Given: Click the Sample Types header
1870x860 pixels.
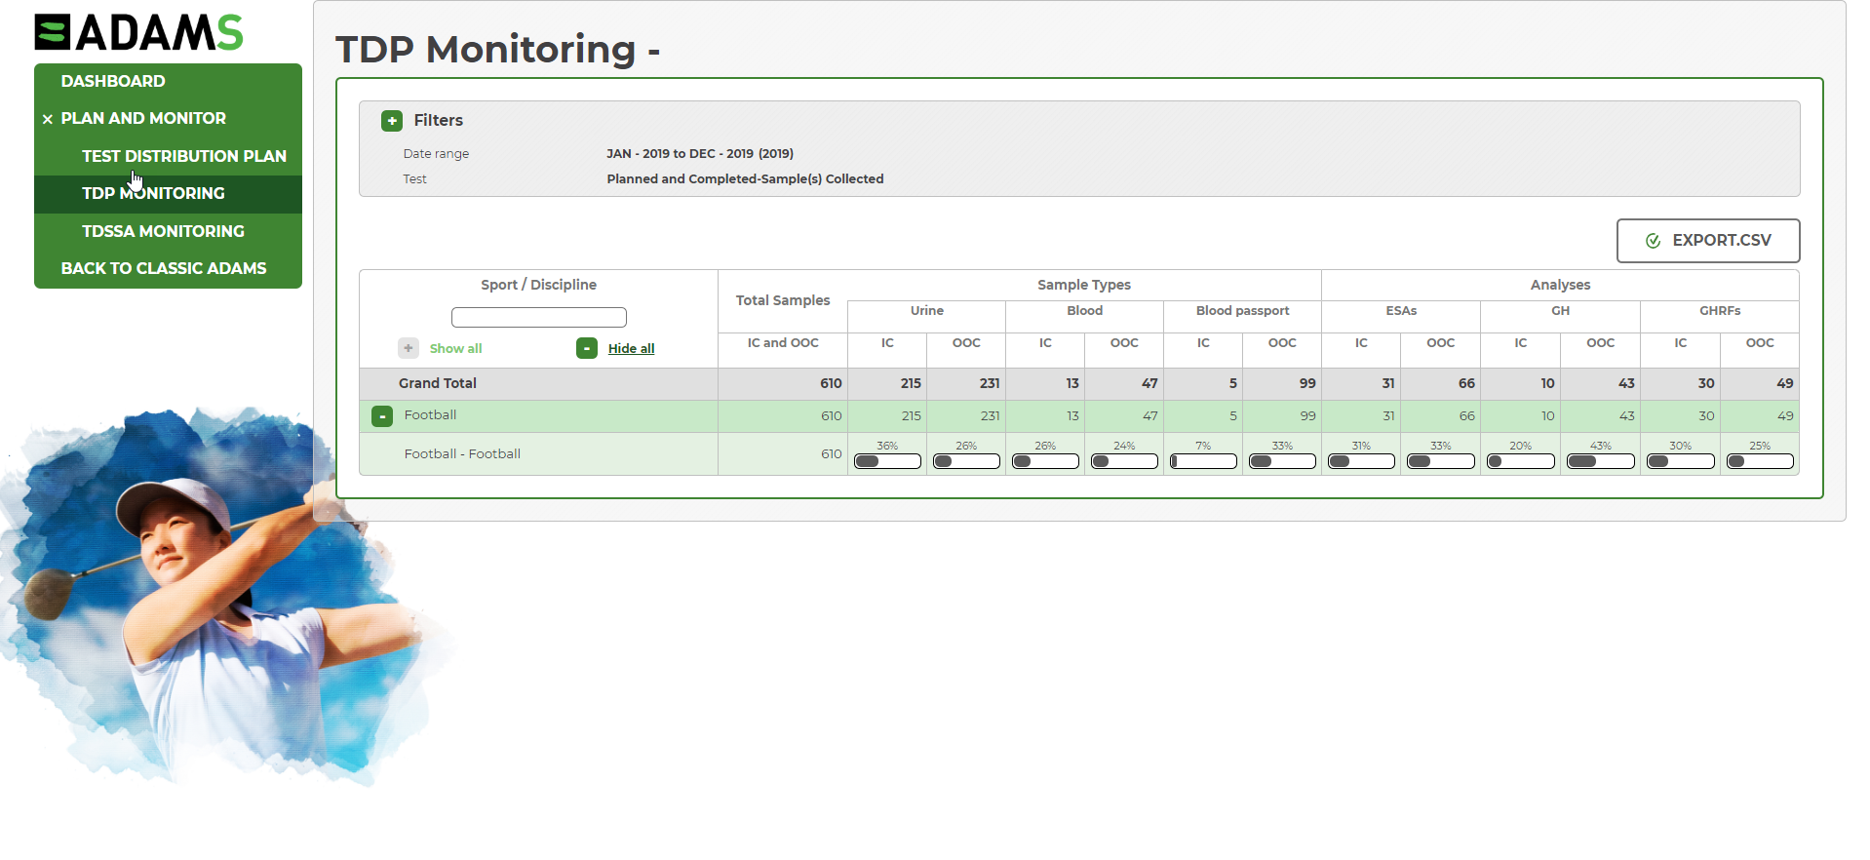Looking at the screenshot, I should (1084, 285).
